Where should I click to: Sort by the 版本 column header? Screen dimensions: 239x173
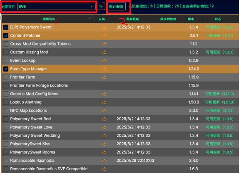[191, 19]
